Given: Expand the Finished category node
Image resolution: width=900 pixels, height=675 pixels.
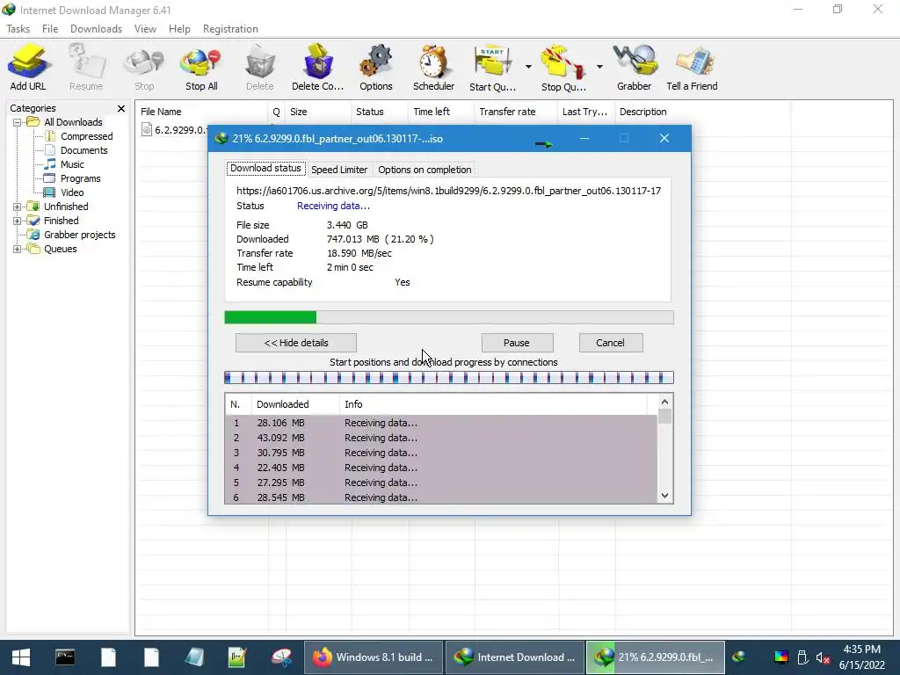Looking at the screenshot, I should (x=18, y=221).
